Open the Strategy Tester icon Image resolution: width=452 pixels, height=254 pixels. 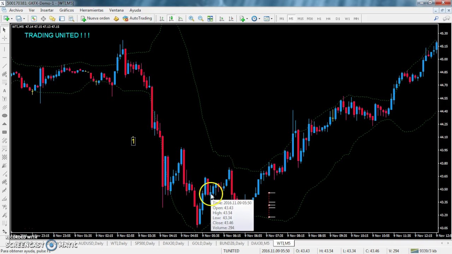[x=71, y=19]
